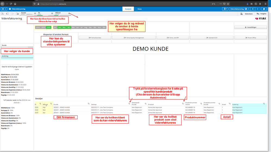Go to the browser home page

point(15,4)
